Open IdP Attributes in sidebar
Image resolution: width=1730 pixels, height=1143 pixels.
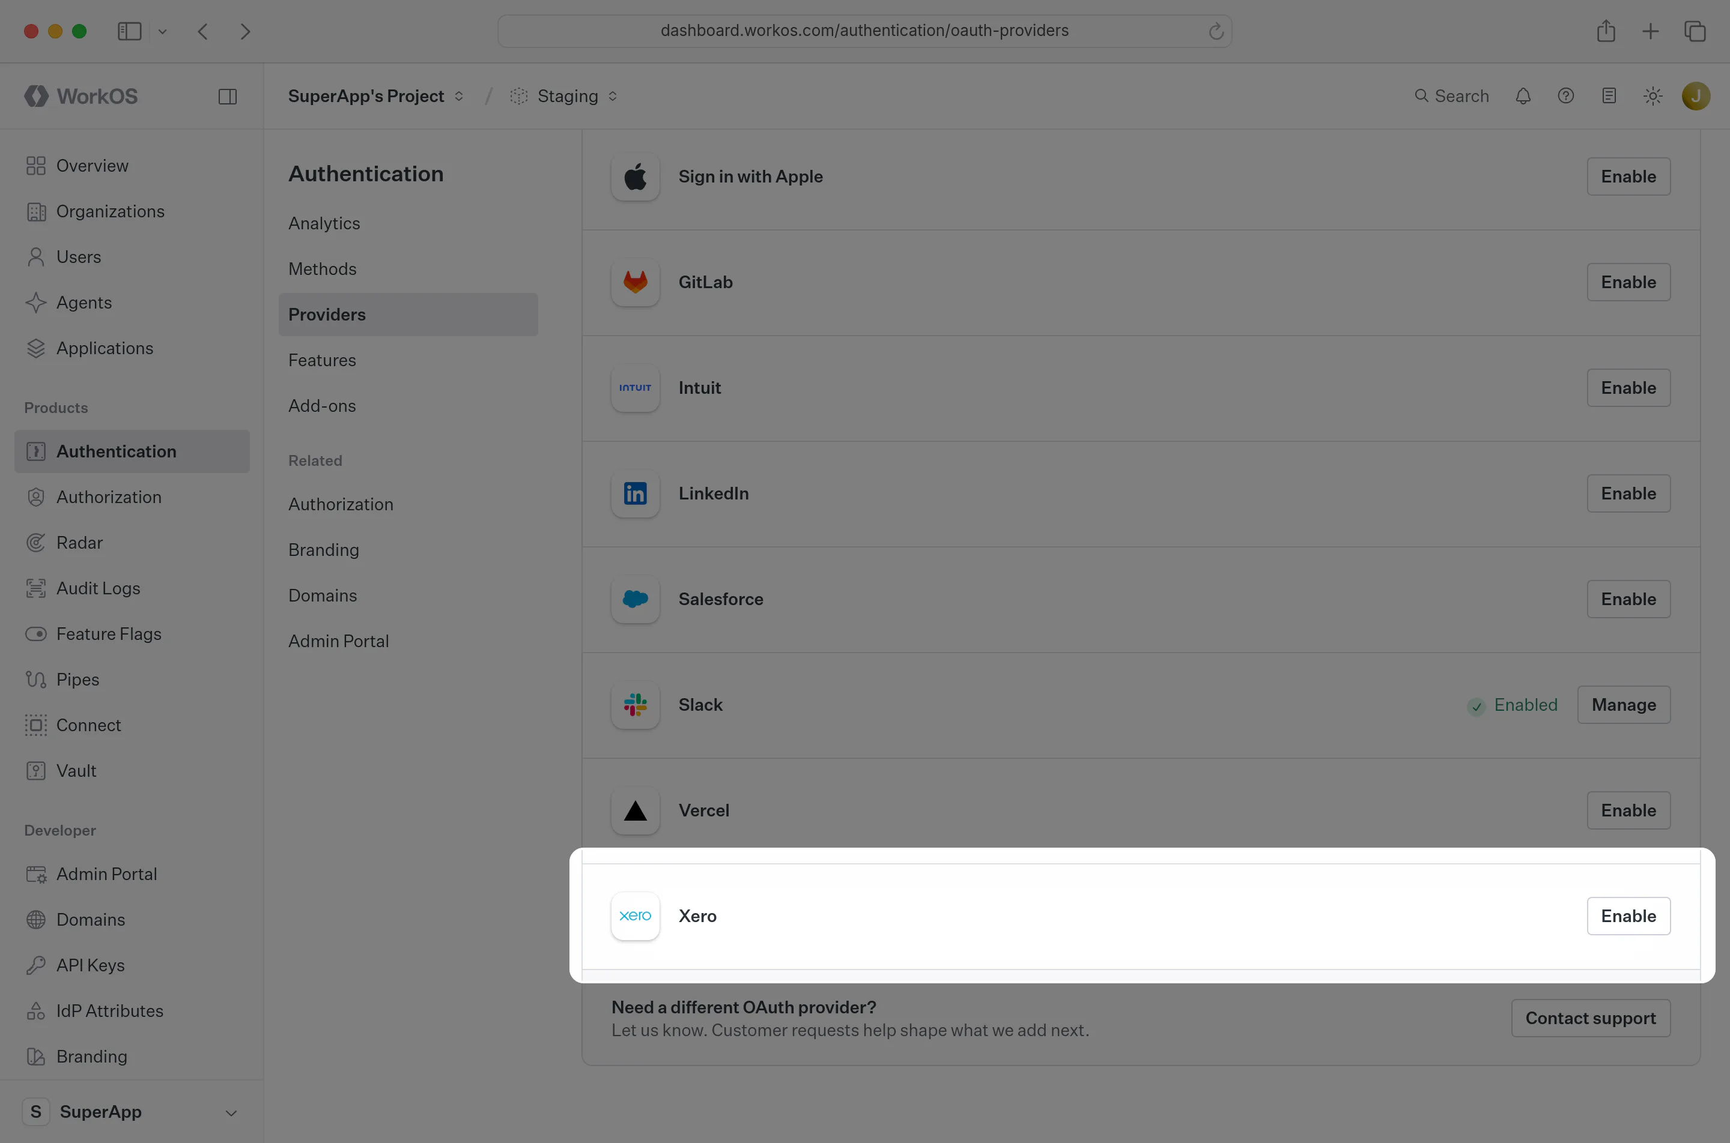point(132,1011)
